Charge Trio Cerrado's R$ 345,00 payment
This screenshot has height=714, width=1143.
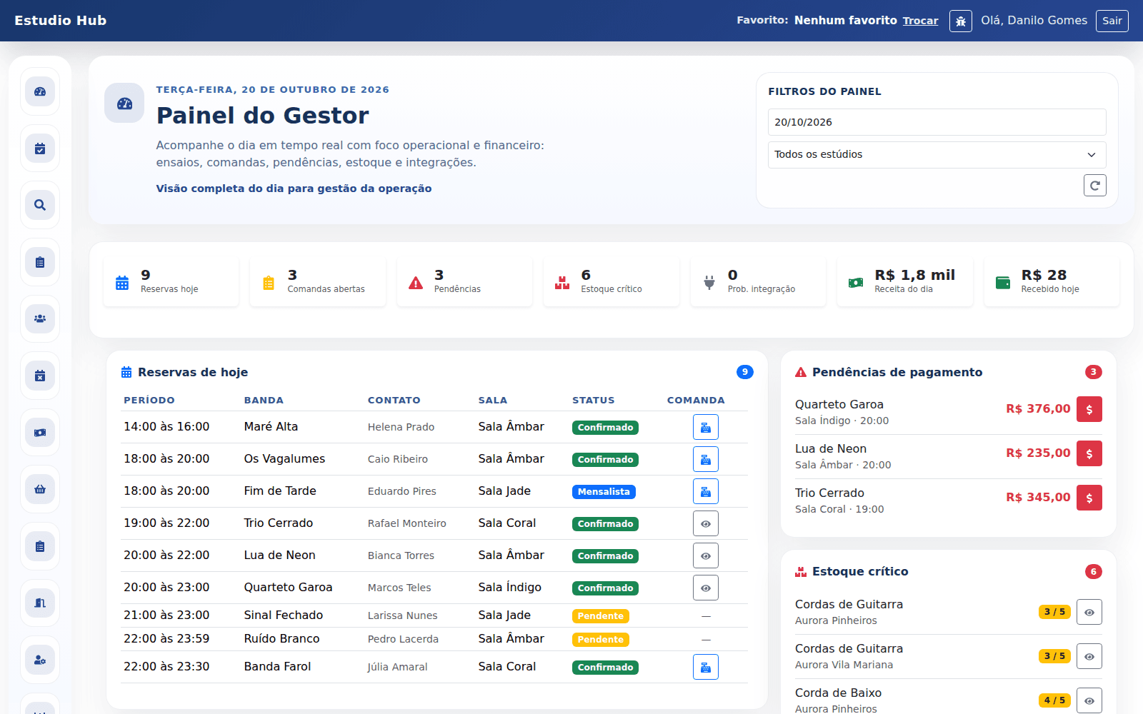[1089, 498]
